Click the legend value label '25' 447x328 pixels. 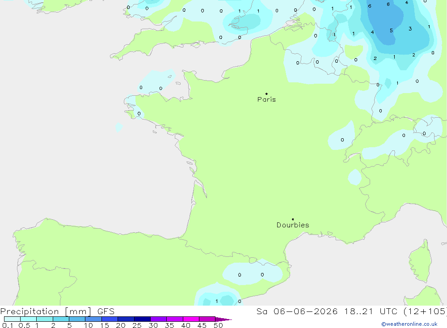coord(137,325)
